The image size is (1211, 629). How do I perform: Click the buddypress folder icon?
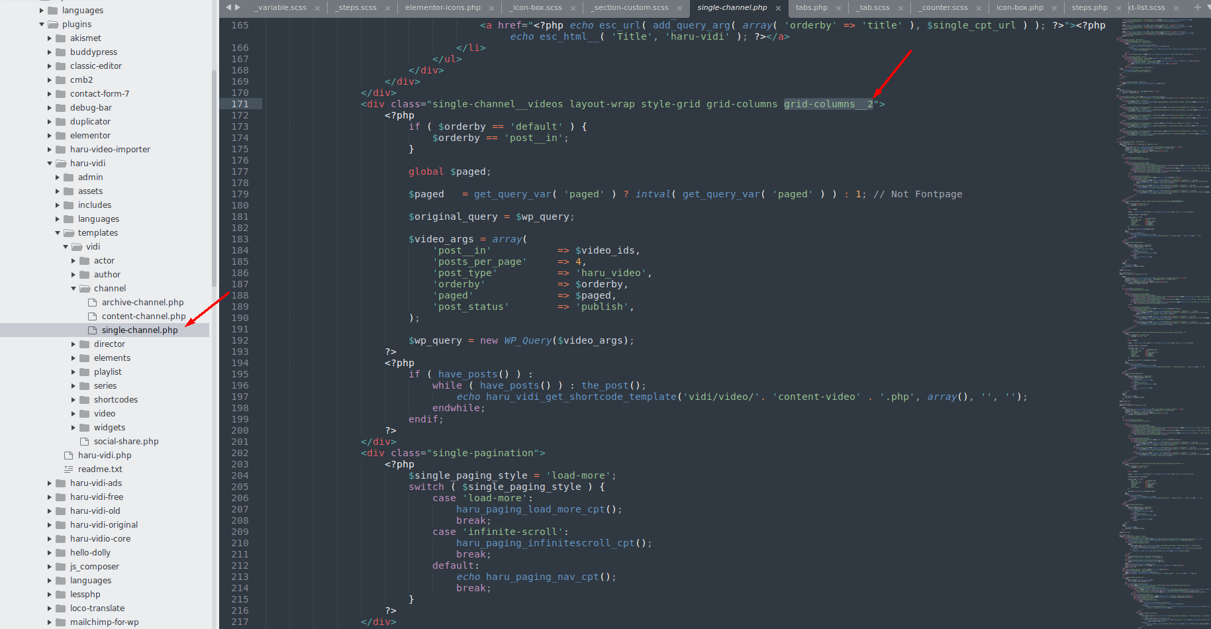click(61, 52)
